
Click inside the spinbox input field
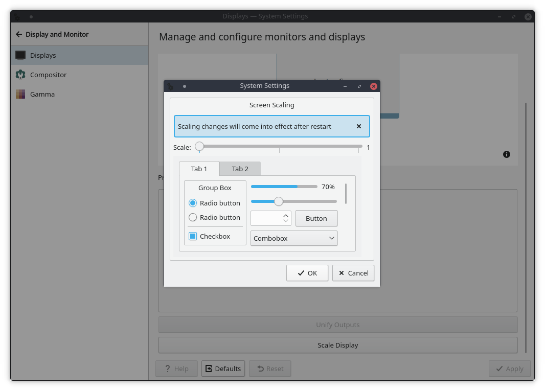(x=266, y=218)
